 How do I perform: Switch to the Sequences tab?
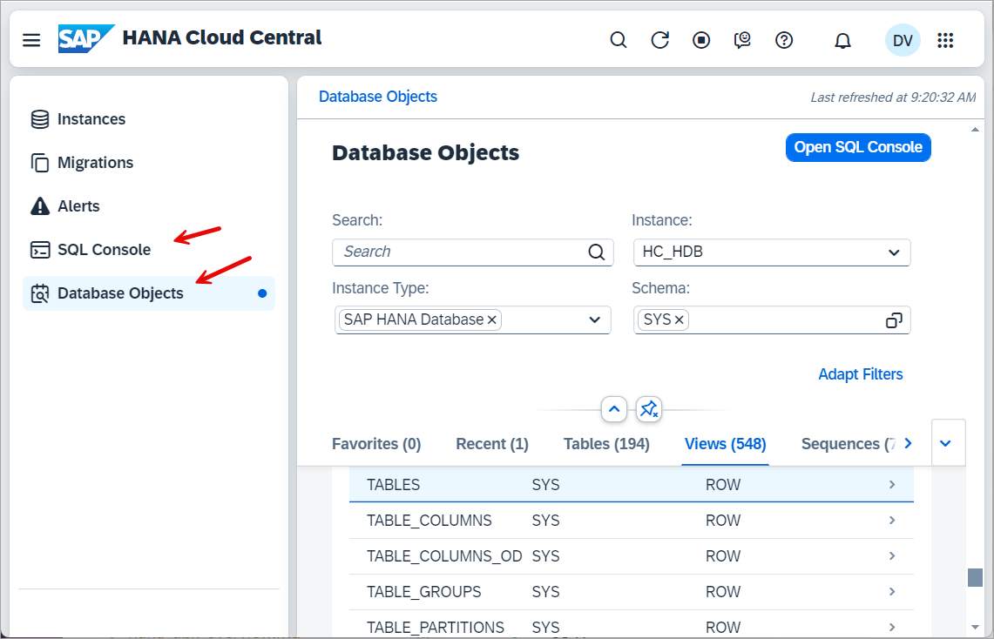(x=849, y=444)
